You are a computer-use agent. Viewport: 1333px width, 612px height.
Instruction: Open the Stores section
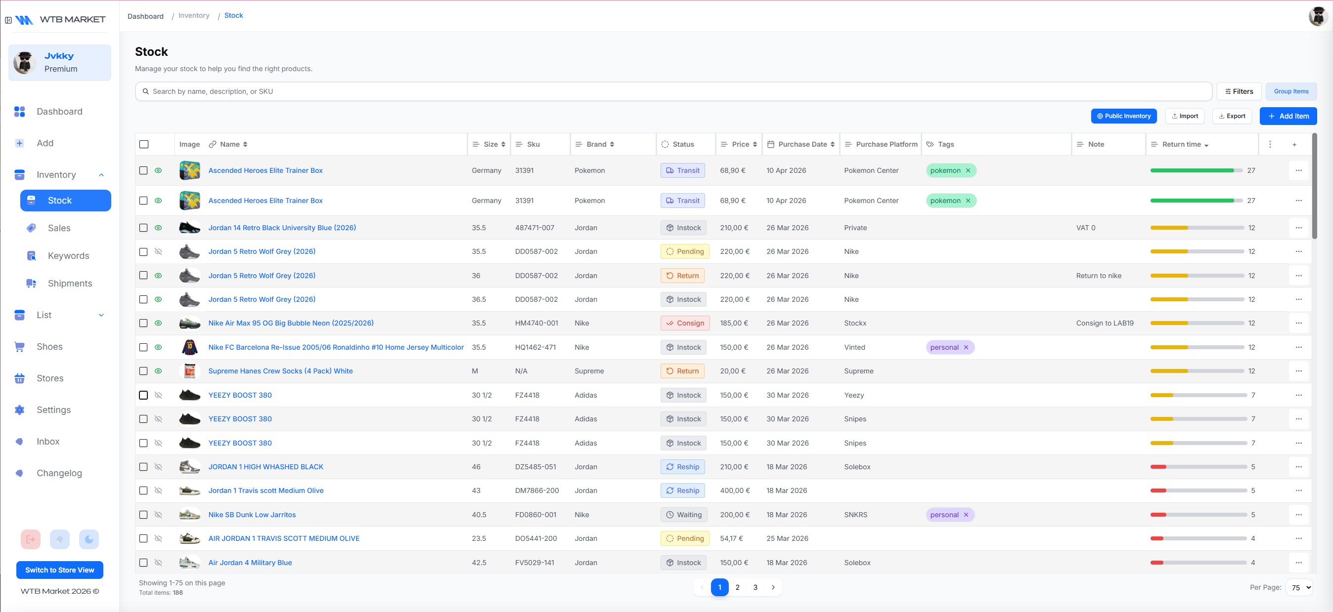pyautogui.click(x=50, y=378)
